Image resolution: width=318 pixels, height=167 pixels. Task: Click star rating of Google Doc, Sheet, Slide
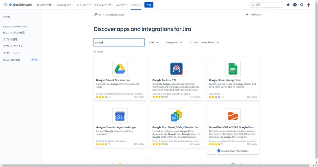click(158, 144)
